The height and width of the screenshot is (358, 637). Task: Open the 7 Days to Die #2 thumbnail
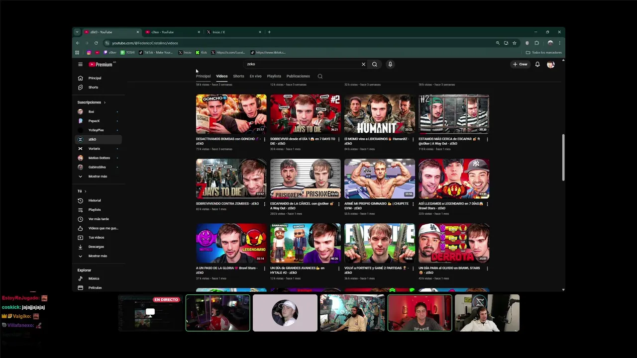[x=306, y=114]
